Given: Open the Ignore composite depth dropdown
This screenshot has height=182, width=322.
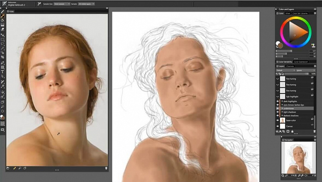Looking at the screenshot, I should 306,70.
